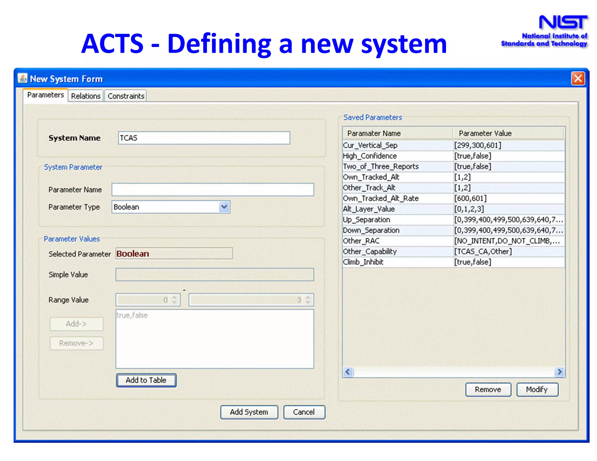Click the saved parameters horizontal scrollbar track

[454, 372]
